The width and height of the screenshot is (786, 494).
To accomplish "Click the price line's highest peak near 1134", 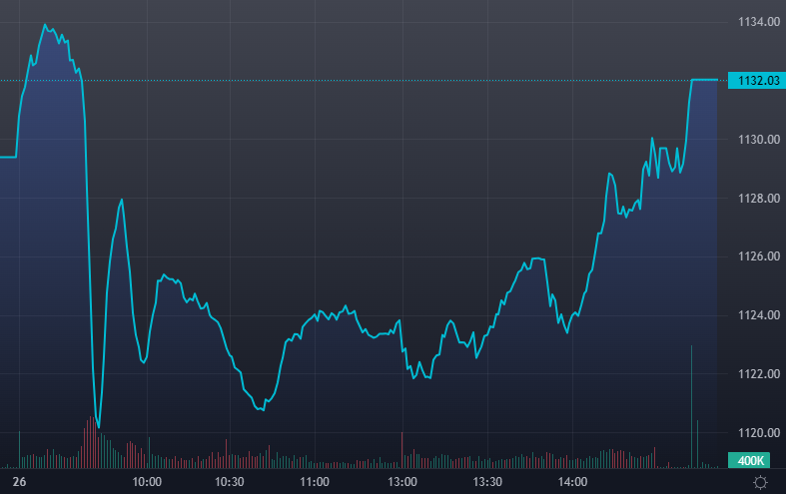I will 46,25.
